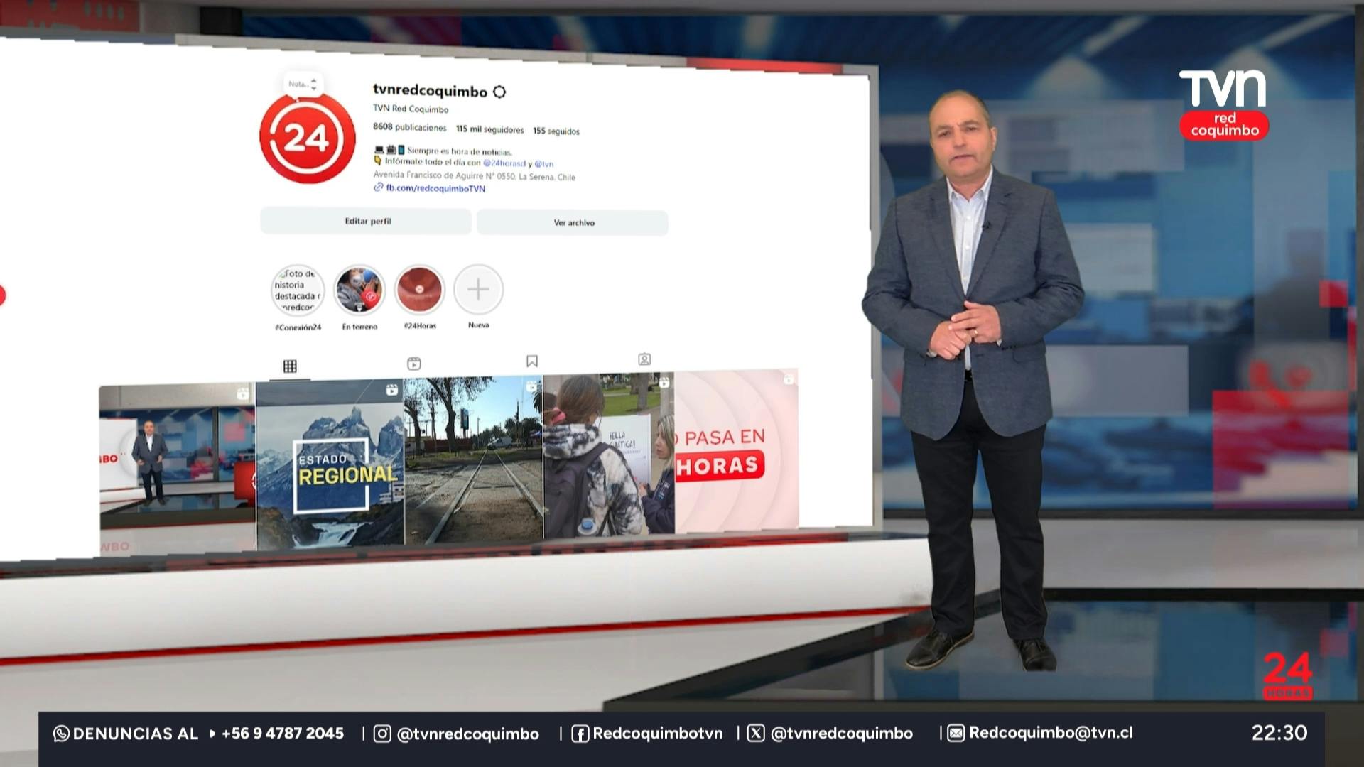Open the @24horascl mention in the bio
The height and width of the screenshot is (767, 1364).
coord(504,163)
